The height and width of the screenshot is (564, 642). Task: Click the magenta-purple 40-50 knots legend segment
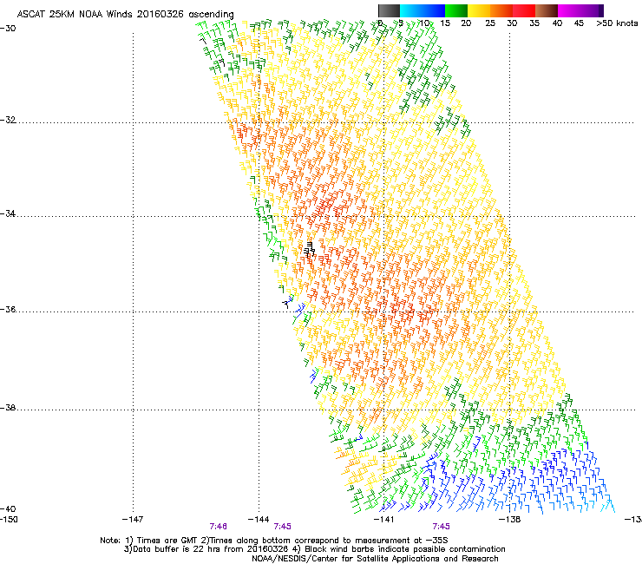click(580, 10)
